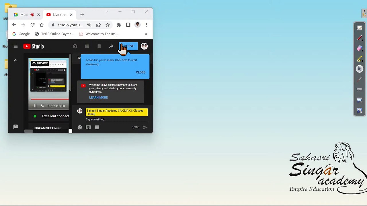Click the share page icon in address bar
The height and width of the screenshot is (206, 367).
(98, 25)
